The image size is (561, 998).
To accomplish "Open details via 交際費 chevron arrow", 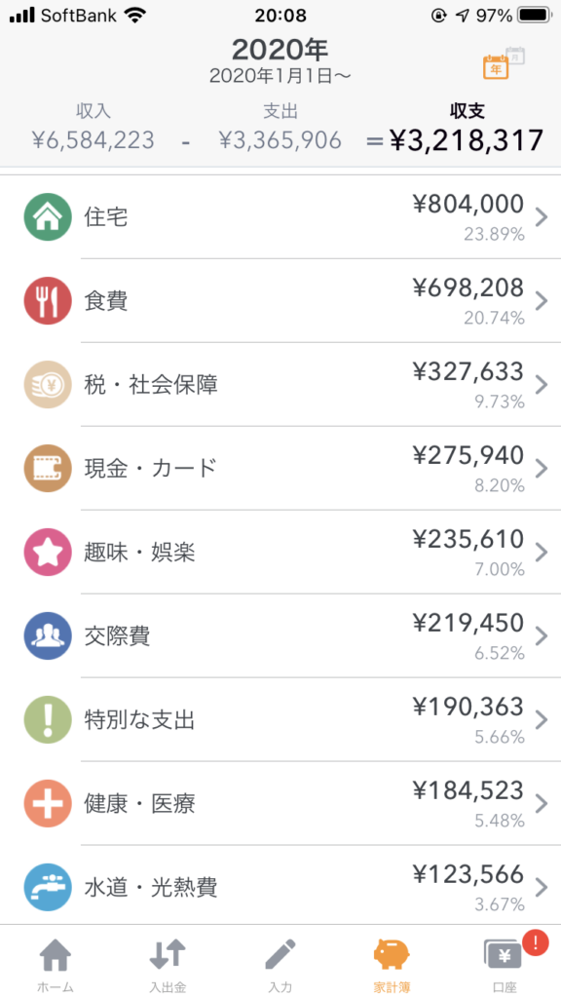I will [x=542, y=635].
